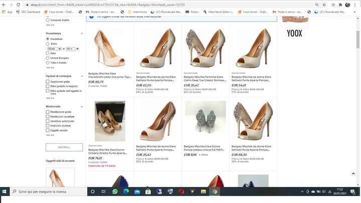Go back with browser back arrow

pos(4,5)
